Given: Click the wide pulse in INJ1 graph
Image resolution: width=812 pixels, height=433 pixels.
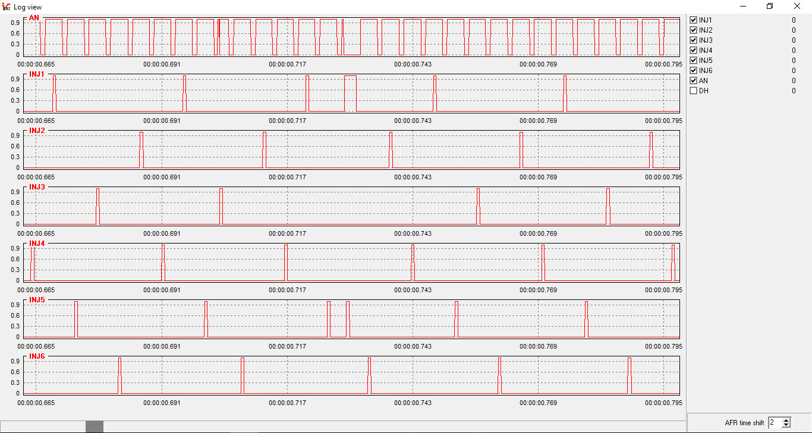Looking at the screenshot, I should click(351, 94).
